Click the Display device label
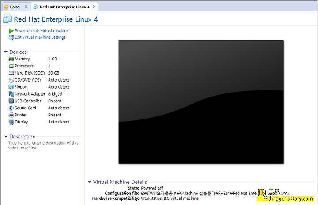The height and width of the screenshot is (205, 318). (21, 122)
